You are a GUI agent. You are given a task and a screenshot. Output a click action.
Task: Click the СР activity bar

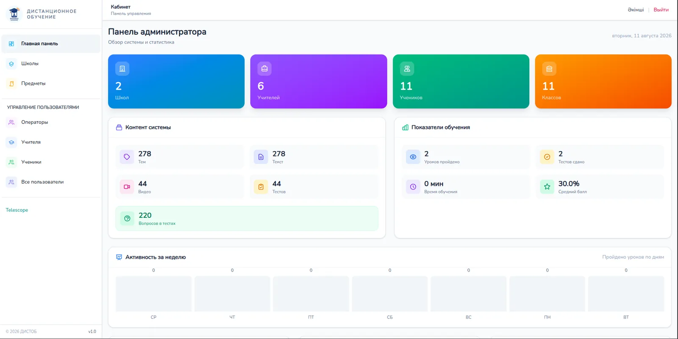[x=153, y=294]
